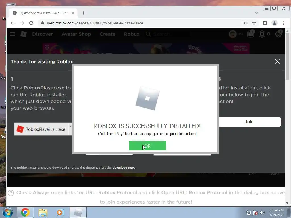The height and width of the screenshot is (218, 291).
Task: Expand the RobloxPlayerLauncher download dropdown arrow
Action: (70, 127)
